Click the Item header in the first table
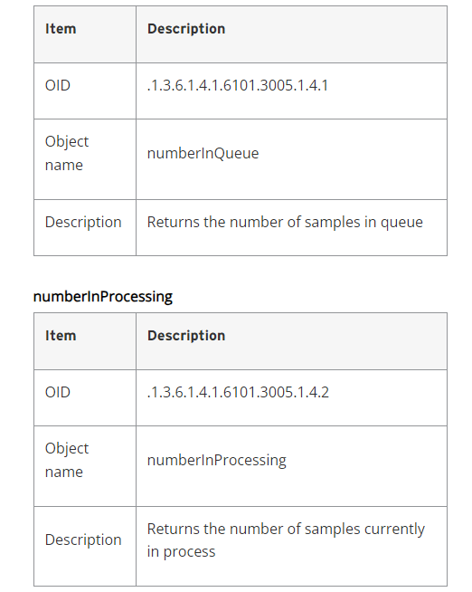Image resolution: width=472 pixels, height=592 pixels. coord(61,29)
